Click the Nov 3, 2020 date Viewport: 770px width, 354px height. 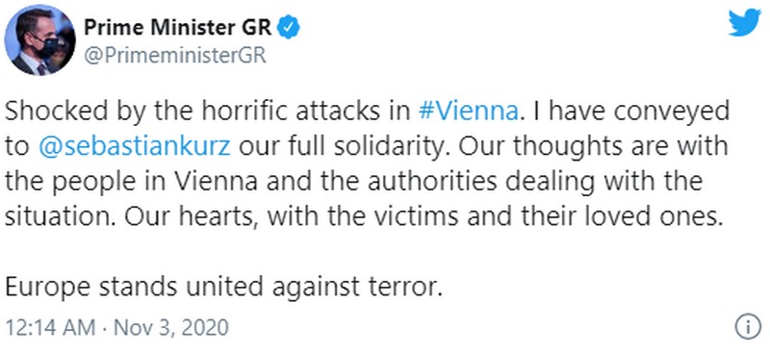tap(171, 327)
